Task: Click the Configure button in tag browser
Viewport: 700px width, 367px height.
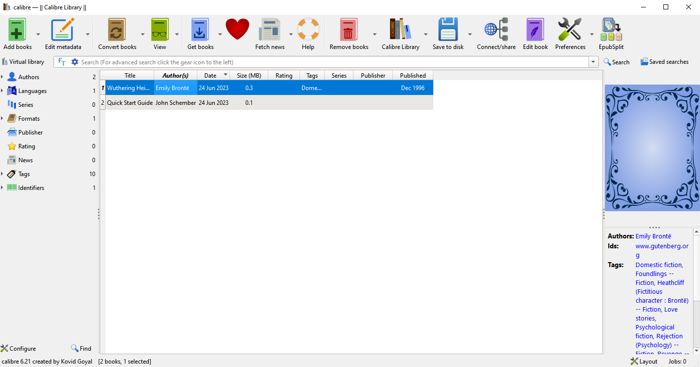Action: pos(18,348)
